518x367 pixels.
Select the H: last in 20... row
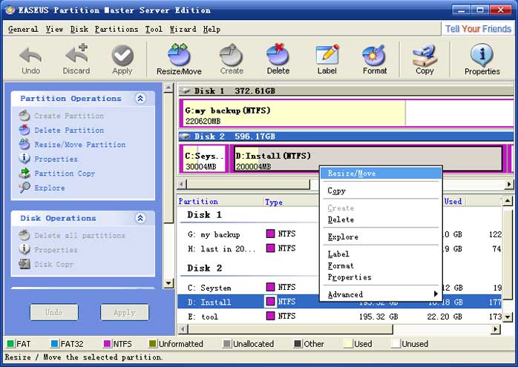[339, 248]
